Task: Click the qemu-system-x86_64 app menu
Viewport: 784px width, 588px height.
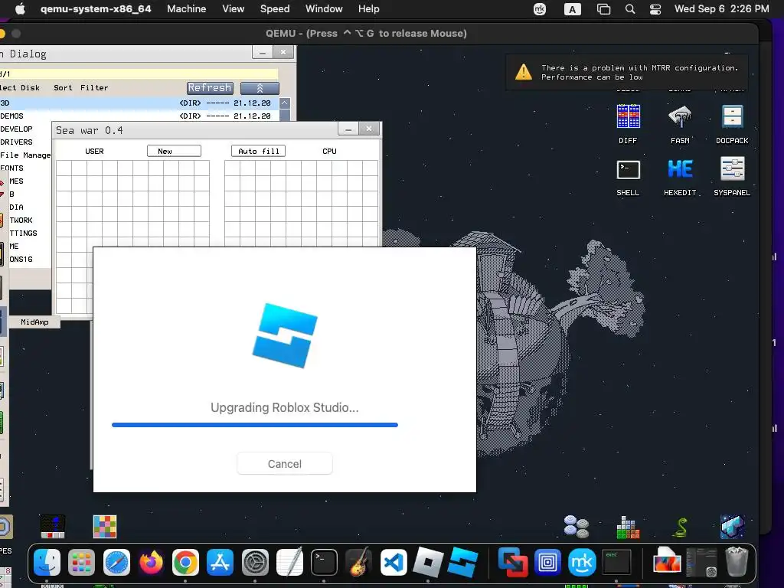Action: click(96, 9)
